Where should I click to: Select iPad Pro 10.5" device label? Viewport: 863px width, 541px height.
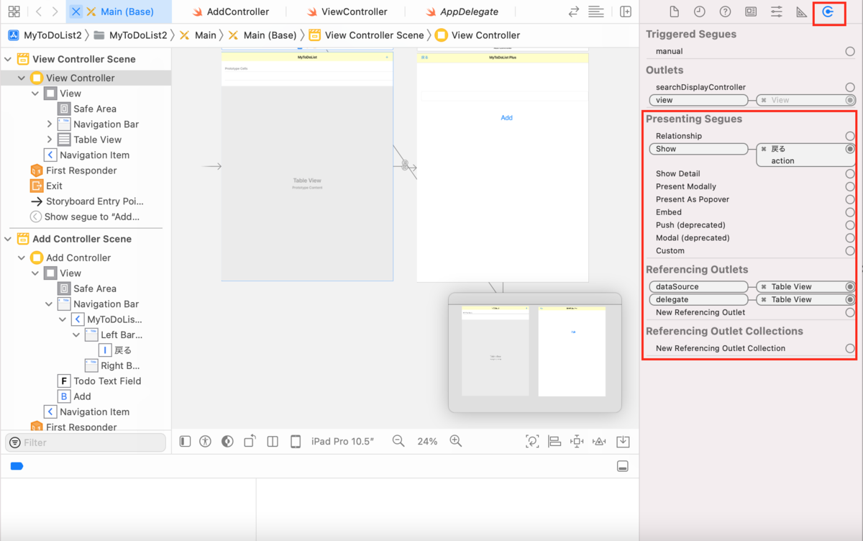tap(343, 441)
